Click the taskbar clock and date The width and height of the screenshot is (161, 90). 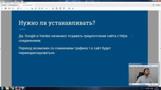point(156,88)
